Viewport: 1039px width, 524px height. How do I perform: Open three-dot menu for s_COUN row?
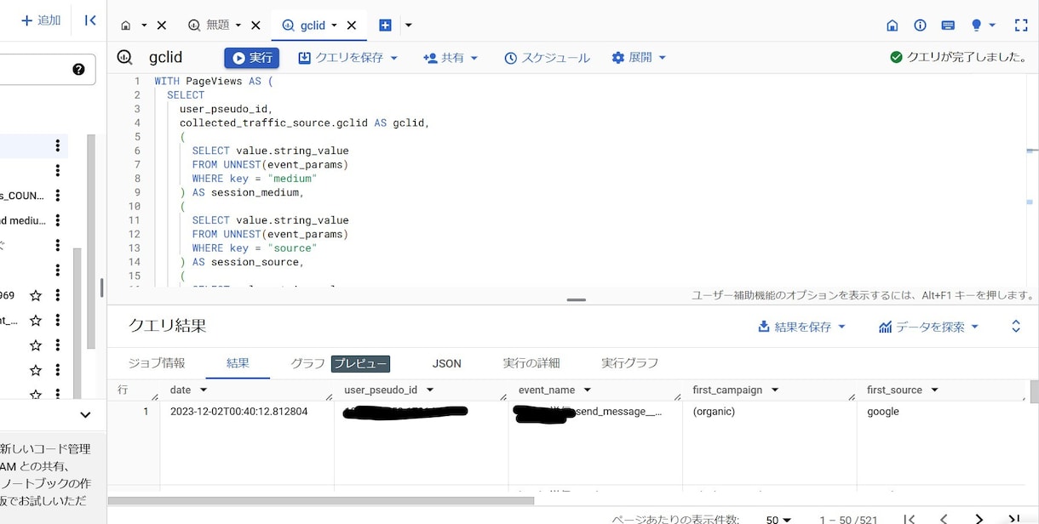point(58,196)
